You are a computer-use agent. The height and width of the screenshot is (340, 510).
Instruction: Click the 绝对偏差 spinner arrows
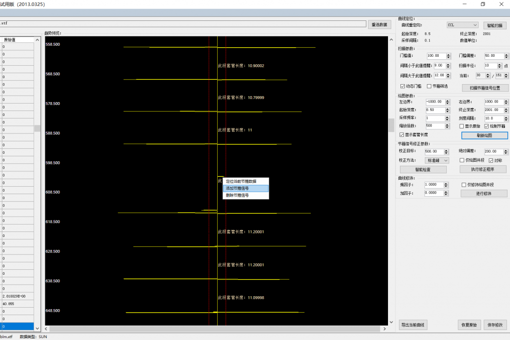(506, 151)
